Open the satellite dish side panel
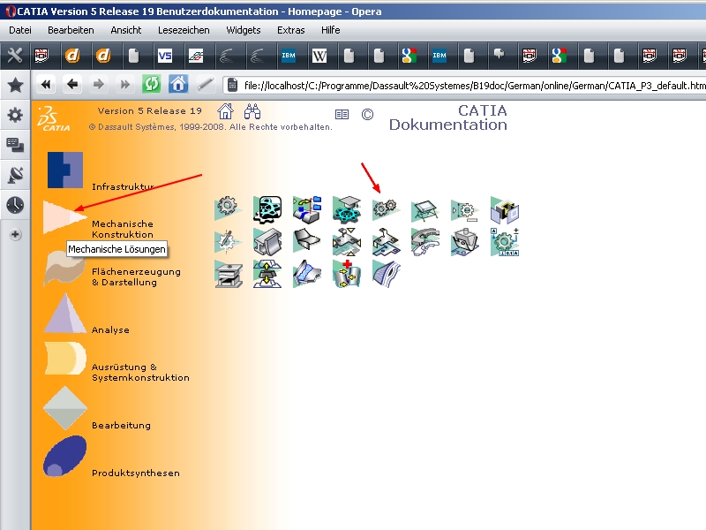706x530 pixels. pos(15,175)
